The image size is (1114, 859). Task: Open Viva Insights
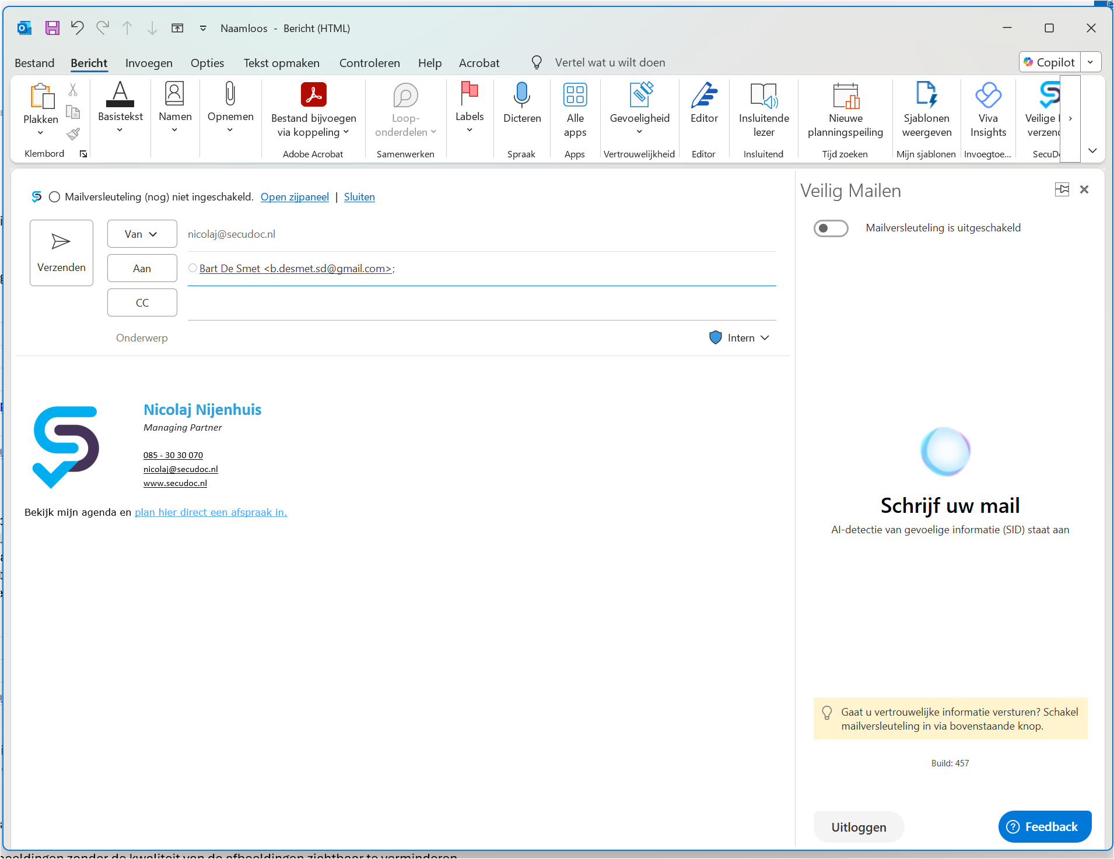(988, 110)
